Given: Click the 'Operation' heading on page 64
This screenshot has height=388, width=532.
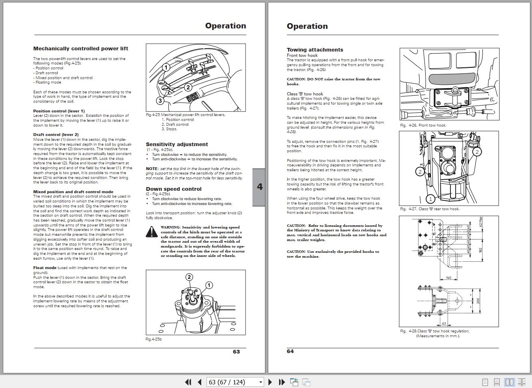Looking at the screenshot, I should pyautogui.click(x=307, y=26).
